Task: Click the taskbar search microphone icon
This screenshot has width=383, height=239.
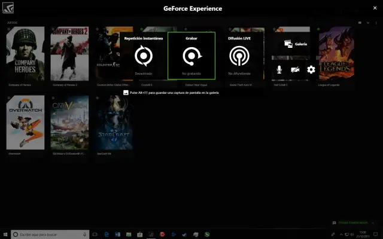Action: click(84, 234)
